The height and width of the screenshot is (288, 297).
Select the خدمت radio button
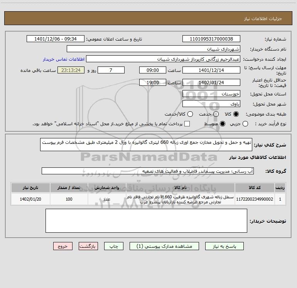(216, 114)
